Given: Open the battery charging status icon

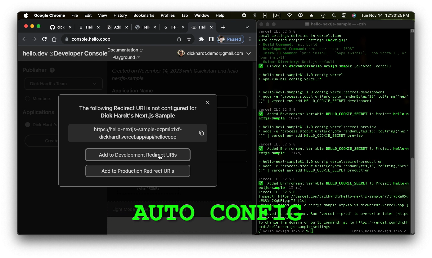Looking at the screenshot, I should click(265, 15).
